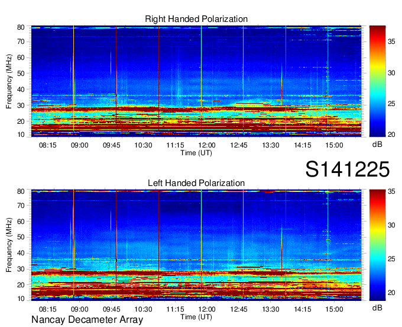
Task: Click 09:45 tick on right-handed plot
Action: (112, 145)
